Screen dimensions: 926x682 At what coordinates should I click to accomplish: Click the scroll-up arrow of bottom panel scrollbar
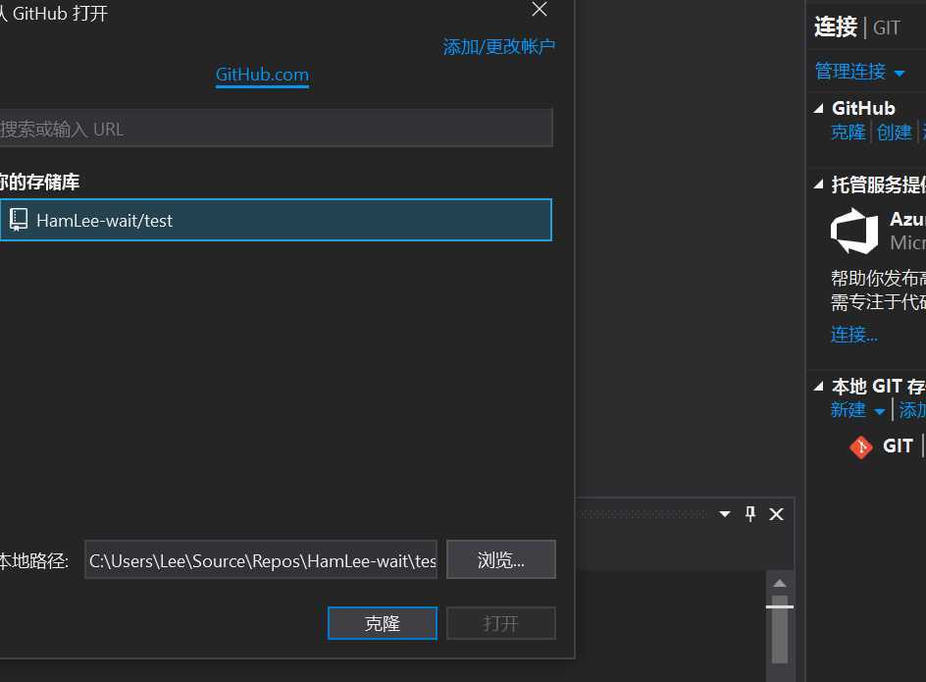click(x=780, y=583)
